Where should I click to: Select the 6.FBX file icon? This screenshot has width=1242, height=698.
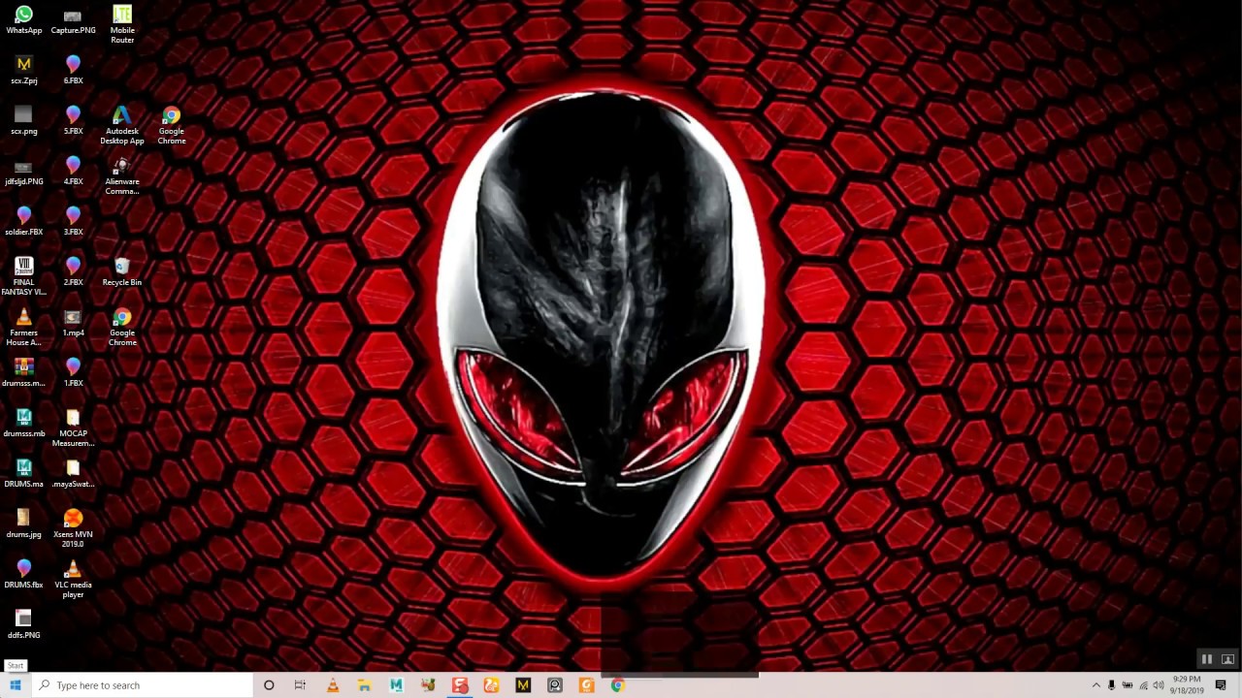[x=73, y=71]
